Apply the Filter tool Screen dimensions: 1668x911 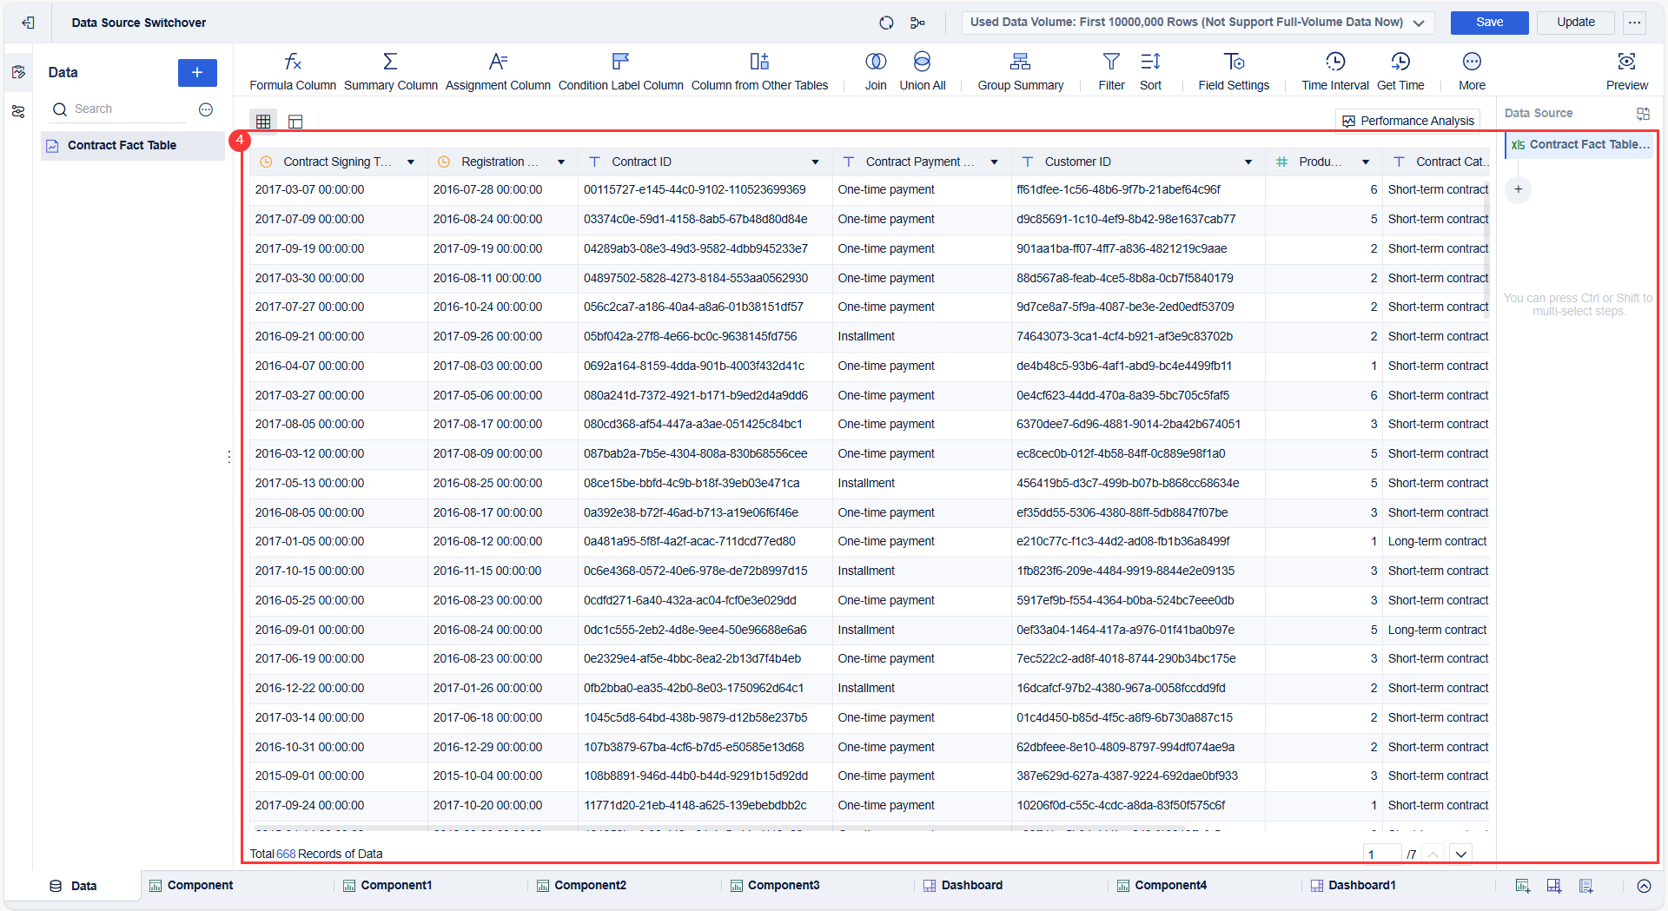(1111, 69)
